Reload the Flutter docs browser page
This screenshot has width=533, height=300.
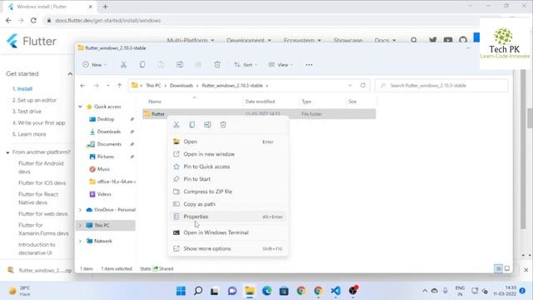click(x=33, y=20)
